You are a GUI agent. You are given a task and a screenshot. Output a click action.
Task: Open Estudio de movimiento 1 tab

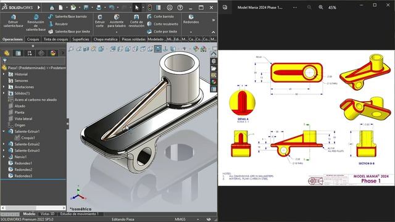click(x=80, y=214)
